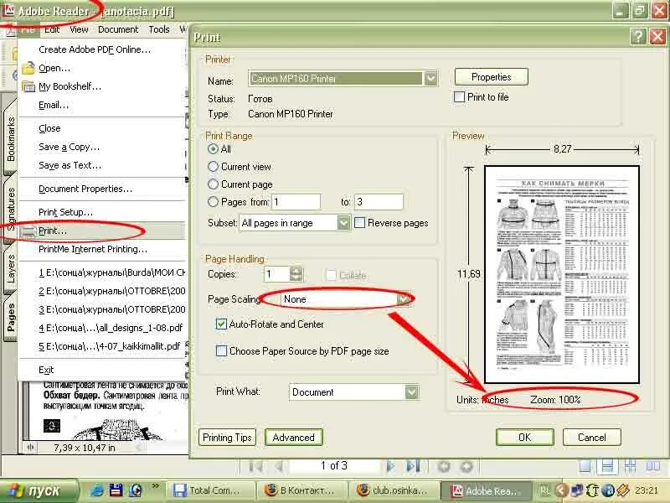Open Page Scaling dropdown

[x=403, y=299]
